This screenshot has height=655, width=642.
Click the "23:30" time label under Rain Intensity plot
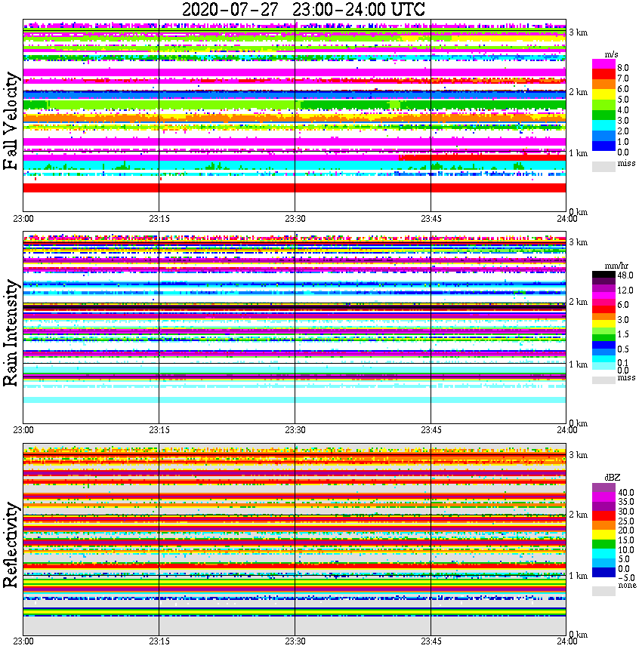coord(295,430)
